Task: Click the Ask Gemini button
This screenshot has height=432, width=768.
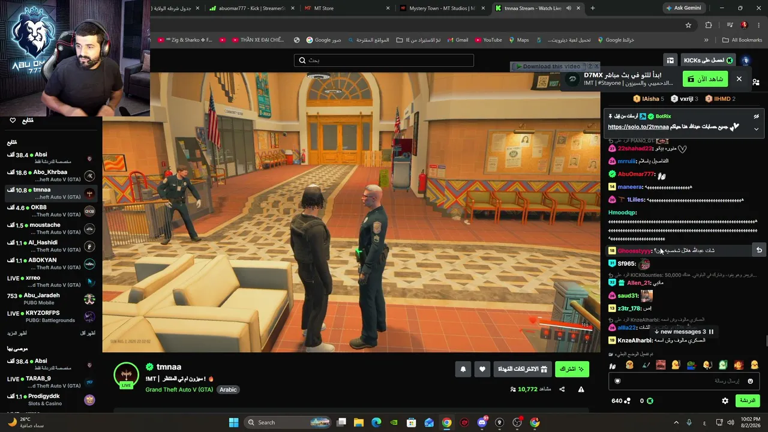Action: pyautogui.click(x=683, y=8)
